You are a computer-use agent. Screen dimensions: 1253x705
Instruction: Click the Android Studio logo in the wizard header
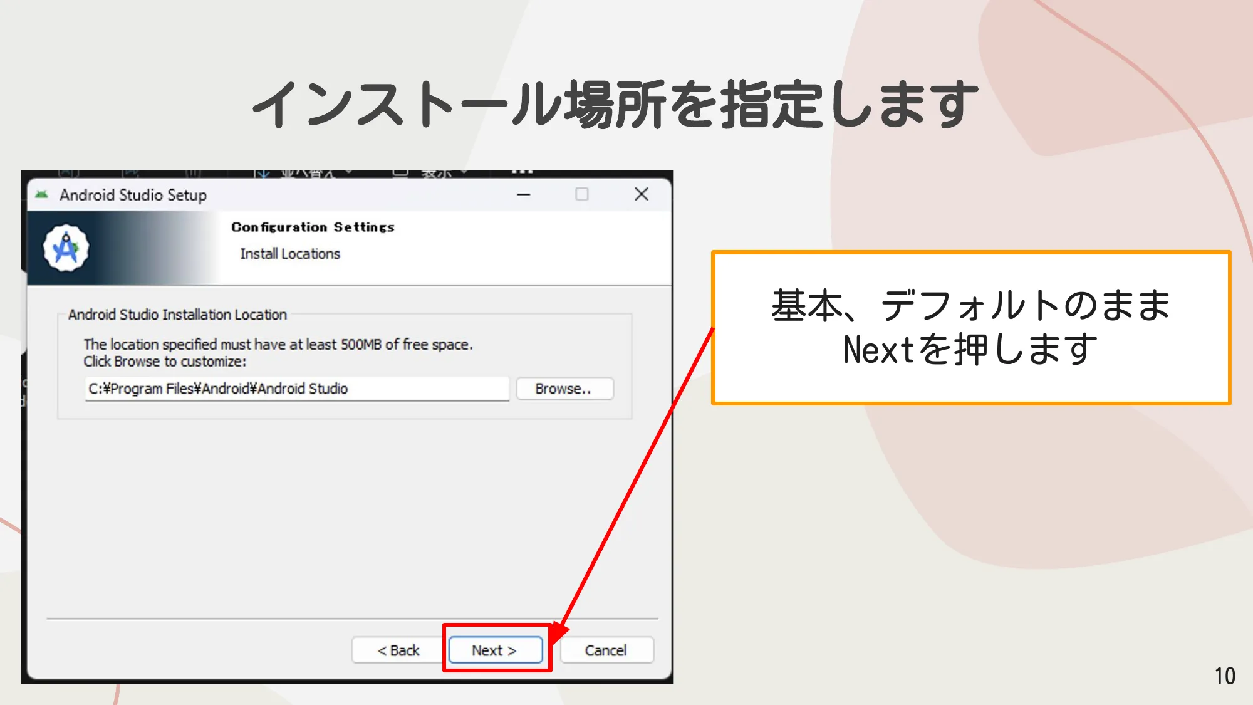pos(66,248)
